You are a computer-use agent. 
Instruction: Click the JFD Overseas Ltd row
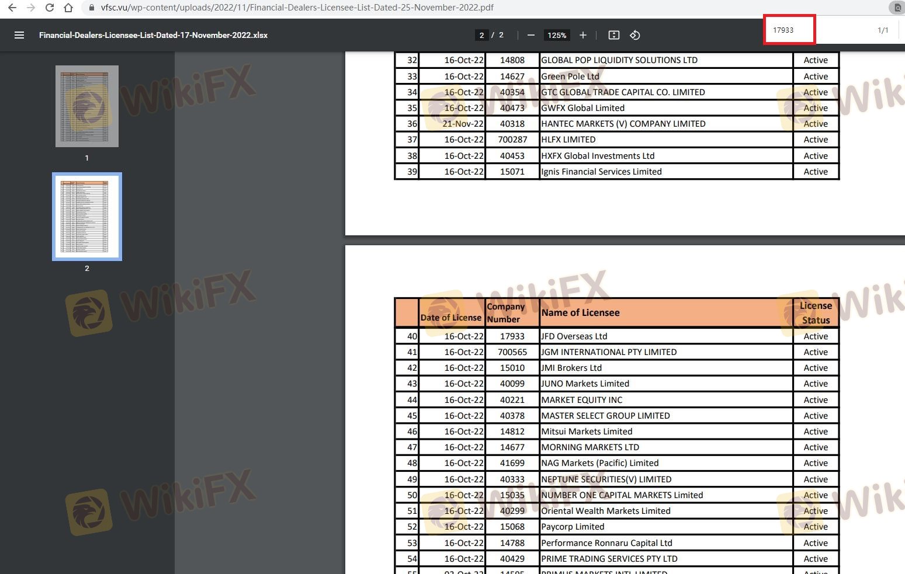pyautogui.click(x=574, y=336)
